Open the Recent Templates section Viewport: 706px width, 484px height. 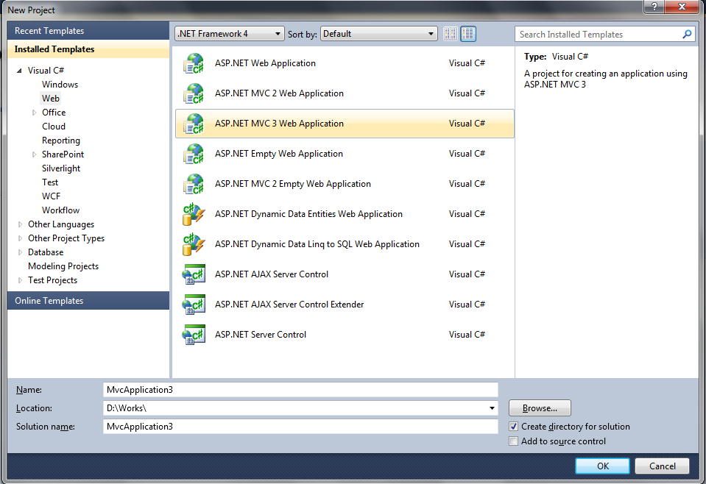pos(88,31)
